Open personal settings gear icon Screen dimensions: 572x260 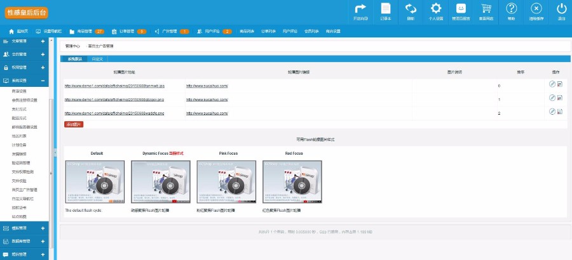(435, 9)
